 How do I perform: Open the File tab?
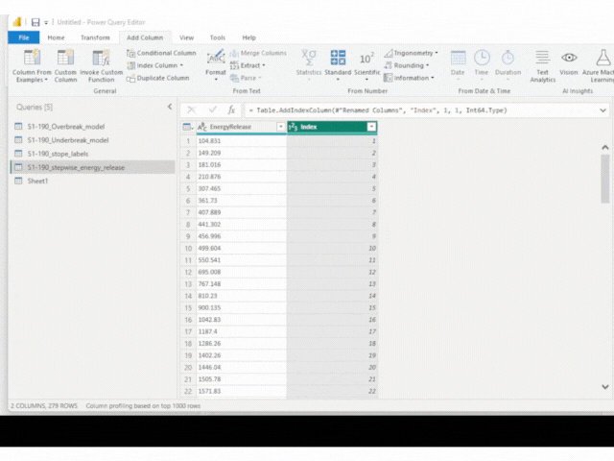24,37
